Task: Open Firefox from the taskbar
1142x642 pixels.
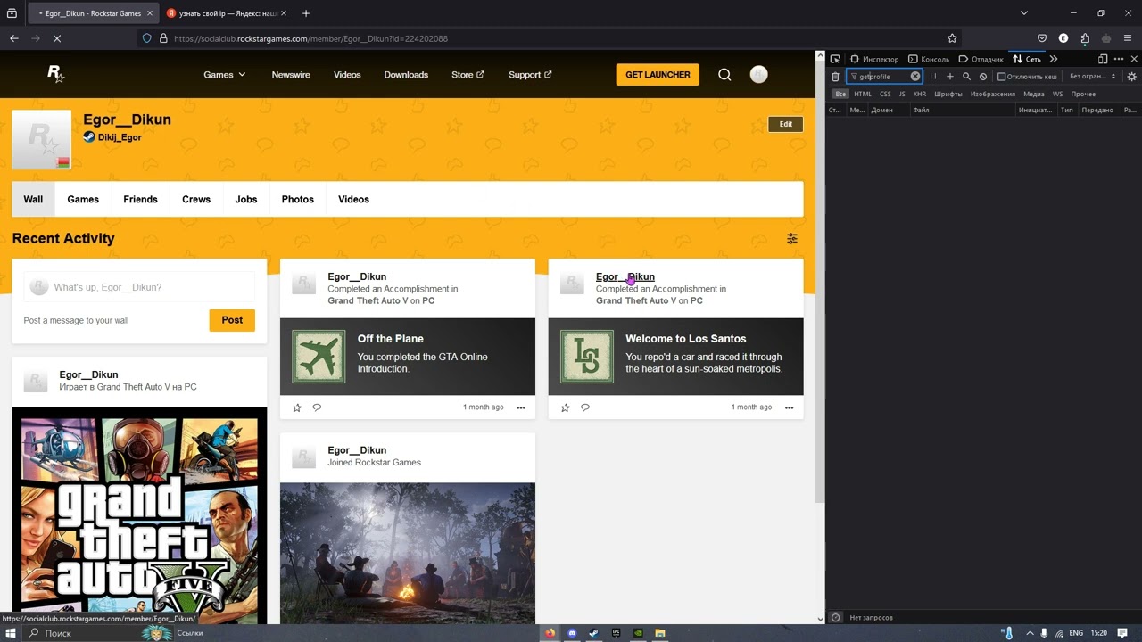Action: pos(550,633)
